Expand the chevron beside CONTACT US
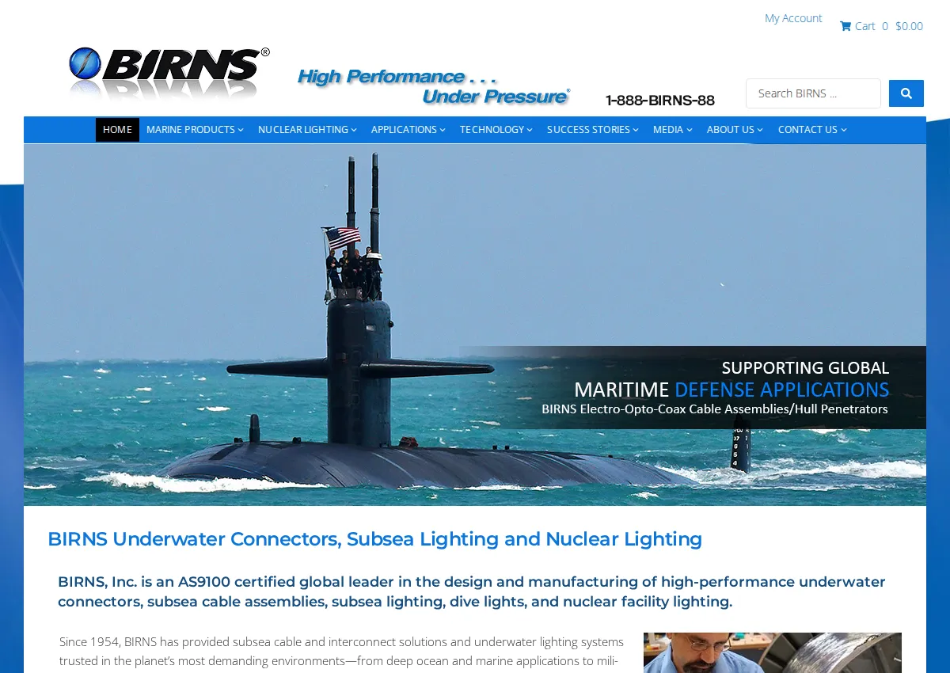The height and width of the screenshot is (673, 950). 844,130
